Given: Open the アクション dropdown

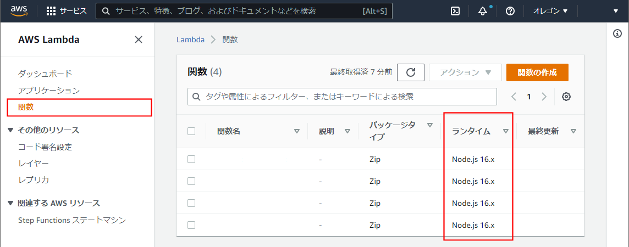Looking at the screenshot, I should coord(465,72).
